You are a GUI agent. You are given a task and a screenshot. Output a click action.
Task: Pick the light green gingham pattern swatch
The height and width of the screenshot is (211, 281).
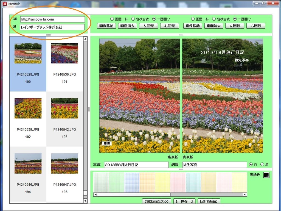[x=116, y=182]
